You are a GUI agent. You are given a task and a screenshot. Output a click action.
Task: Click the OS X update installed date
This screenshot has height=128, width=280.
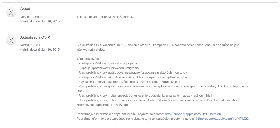click(x=40, y=49)
